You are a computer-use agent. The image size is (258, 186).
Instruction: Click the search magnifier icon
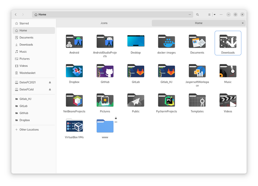coord(197,14)
